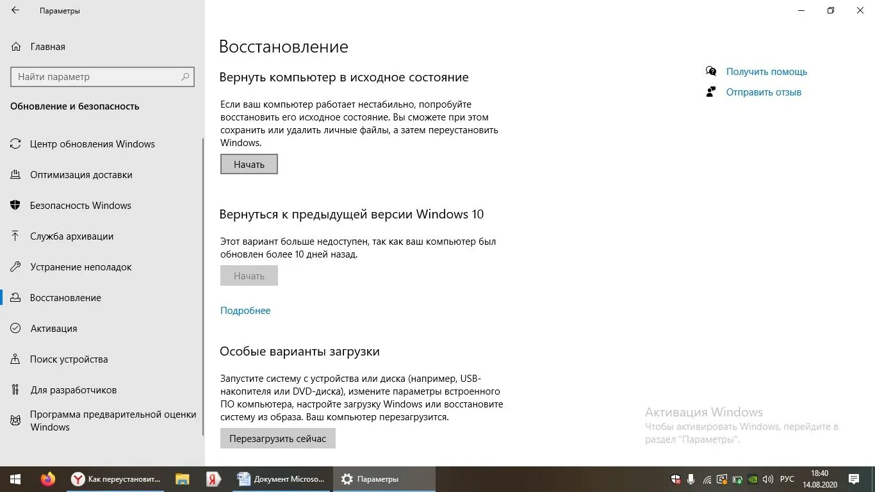
Task: Click the heading Вернуть компьютер в исходное состояние
Action: pyautogui.click(x=344, y=78)
